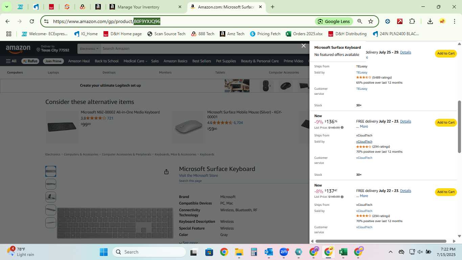The width and height of the screenshot is (462, 260).
Task: Open the Electronics search category dropdown
Action: pyautogui.click(x=89, y=48)
